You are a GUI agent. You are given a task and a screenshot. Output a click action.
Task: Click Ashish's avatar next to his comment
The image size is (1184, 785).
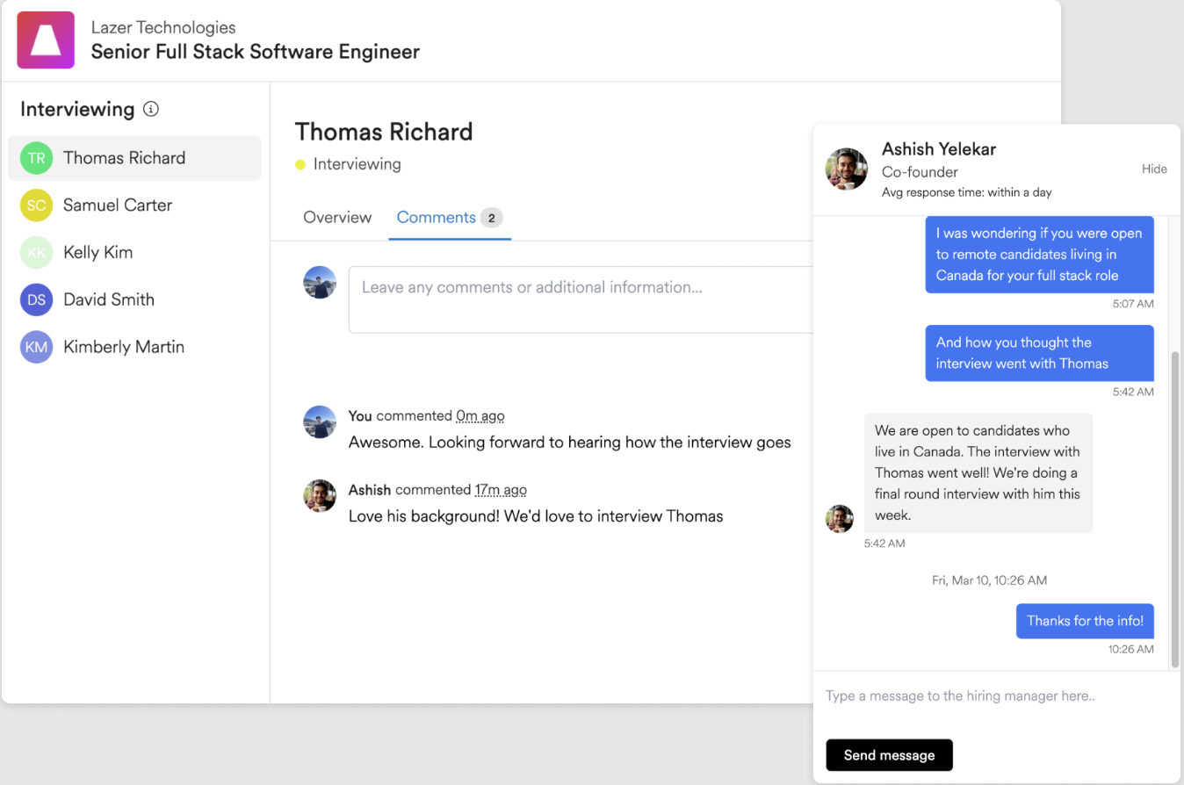pyautogui.click(x=320, y=496)
